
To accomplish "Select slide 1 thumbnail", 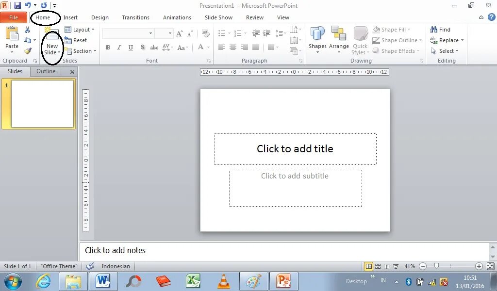I will 43,104.
